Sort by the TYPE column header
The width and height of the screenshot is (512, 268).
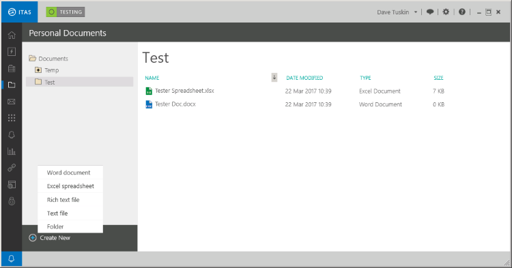(365, 78)
